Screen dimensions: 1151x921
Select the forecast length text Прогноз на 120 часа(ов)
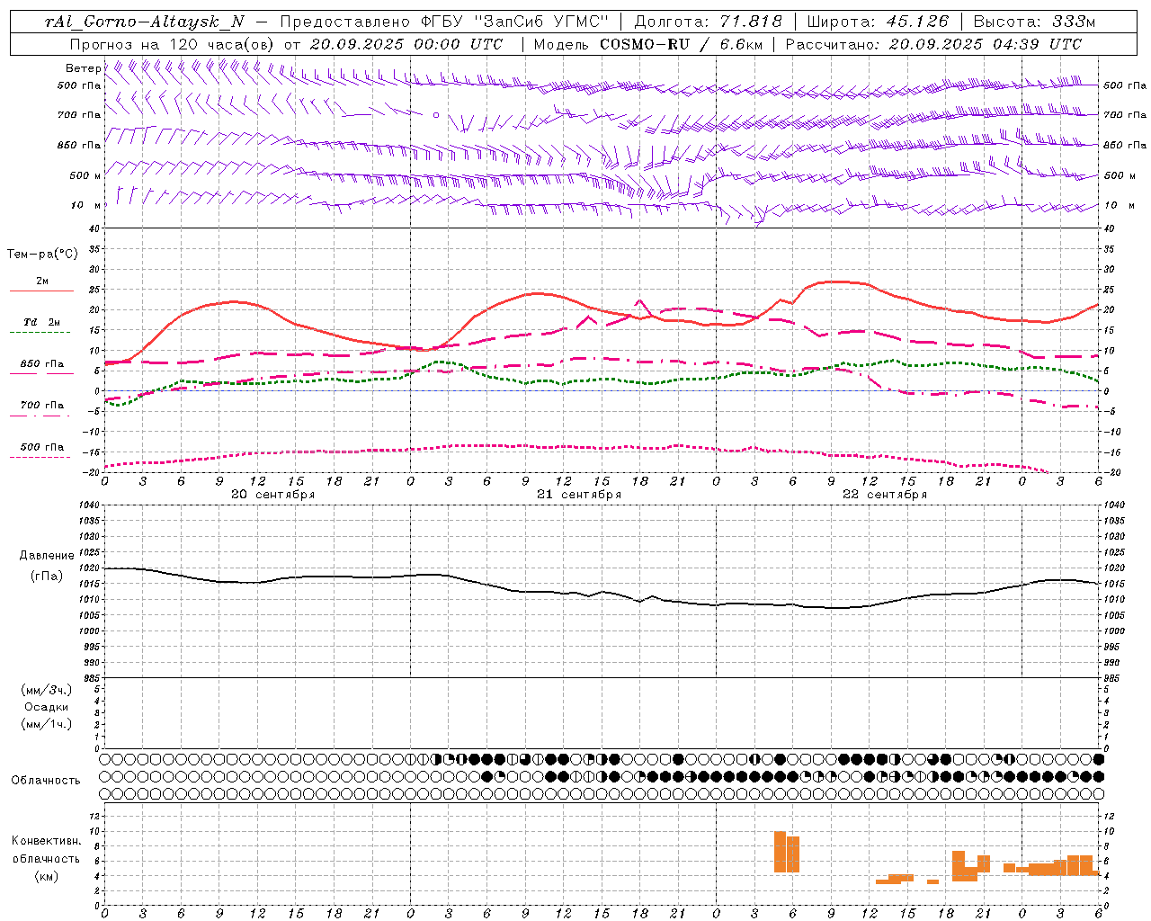click(173, 44)
